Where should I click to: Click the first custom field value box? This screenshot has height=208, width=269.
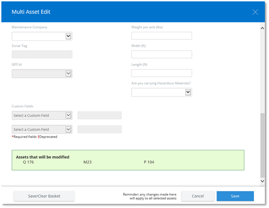[100, 115]
